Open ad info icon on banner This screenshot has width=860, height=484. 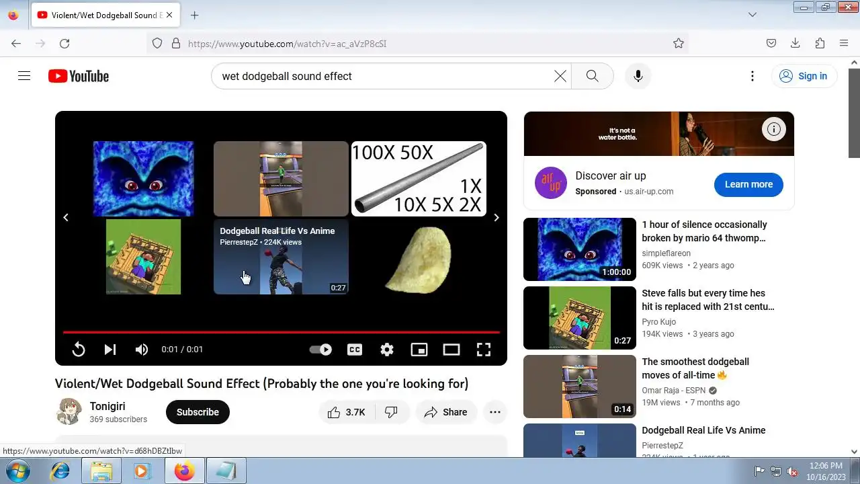pos(774,129)
